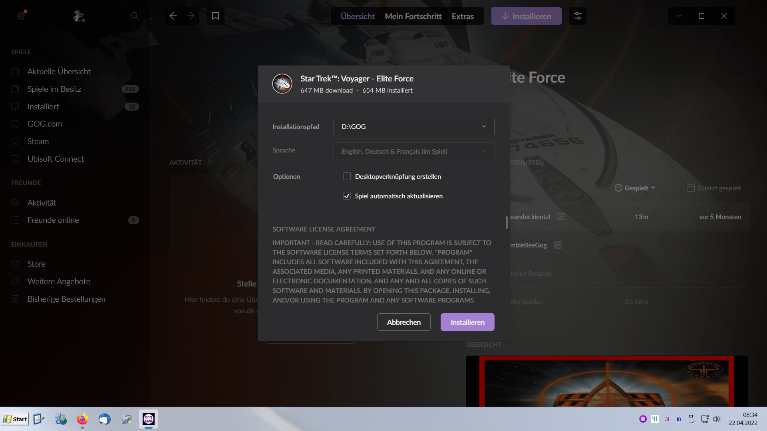Open the volume speaker tray icon
Screen dimensions: 767x431
click(x=716, y=419)
